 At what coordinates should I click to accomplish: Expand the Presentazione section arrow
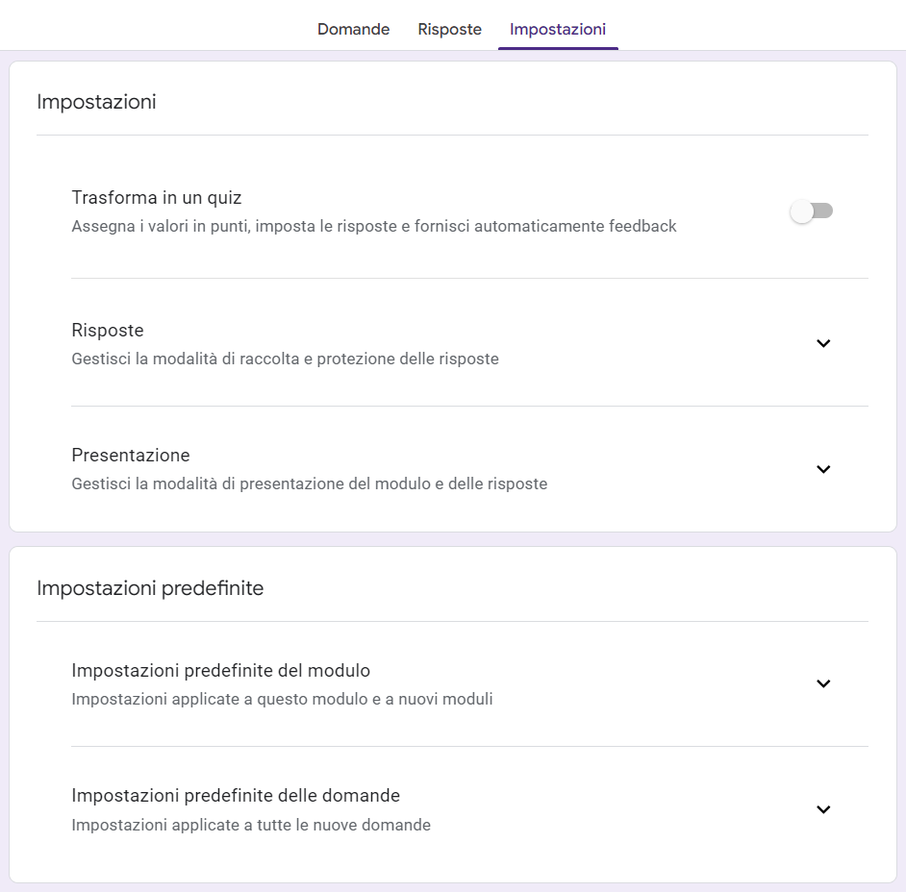[x=823, y=469]
